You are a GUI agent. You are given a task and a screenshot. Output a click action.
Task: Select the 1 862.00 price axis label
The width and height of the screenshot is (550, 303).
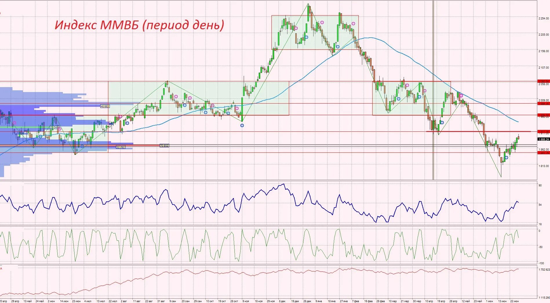(x=544, y=149)
